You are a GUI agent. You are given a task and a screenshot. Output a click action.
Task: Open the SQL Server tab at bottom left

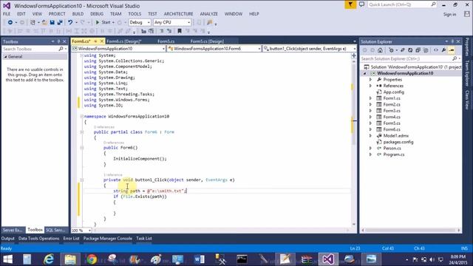[56, 230]
